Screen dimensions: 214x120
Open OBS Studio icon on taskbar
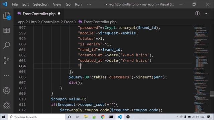point(128,117)
